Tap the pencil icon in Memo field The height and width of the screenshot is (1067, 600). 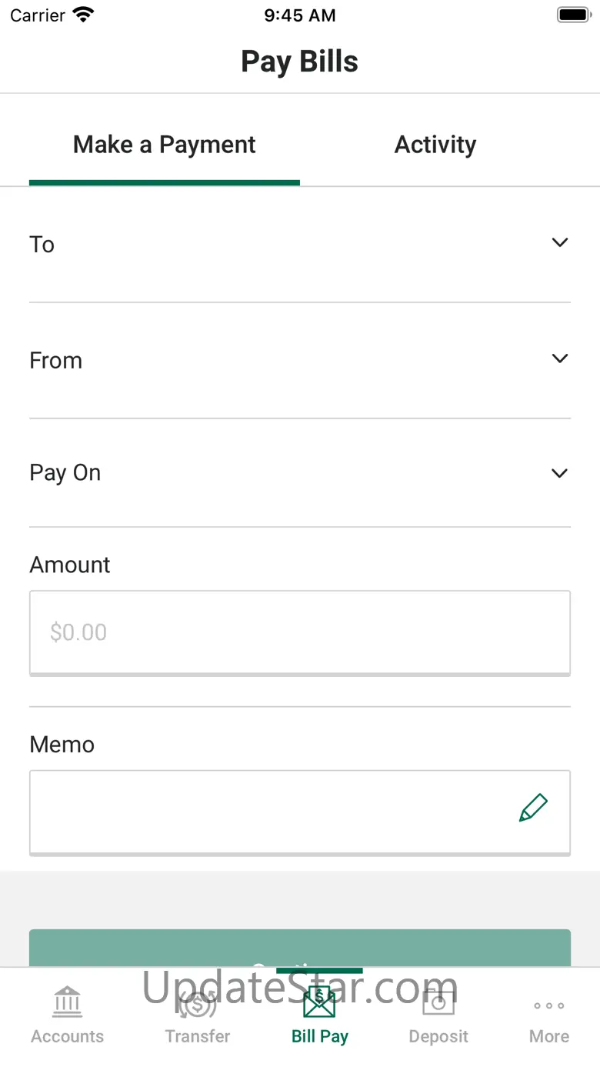[533, 809]
